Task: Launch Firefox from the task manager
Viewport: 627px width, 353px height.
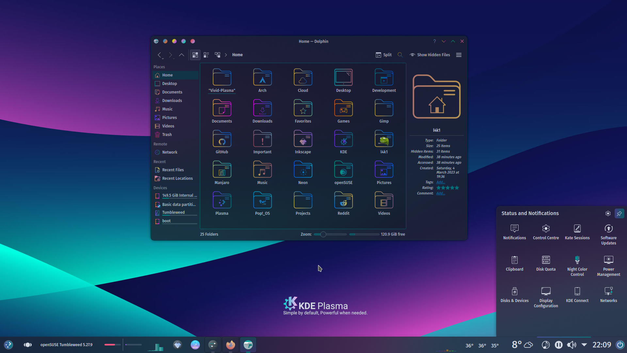Action: click(x=231, y=345)
